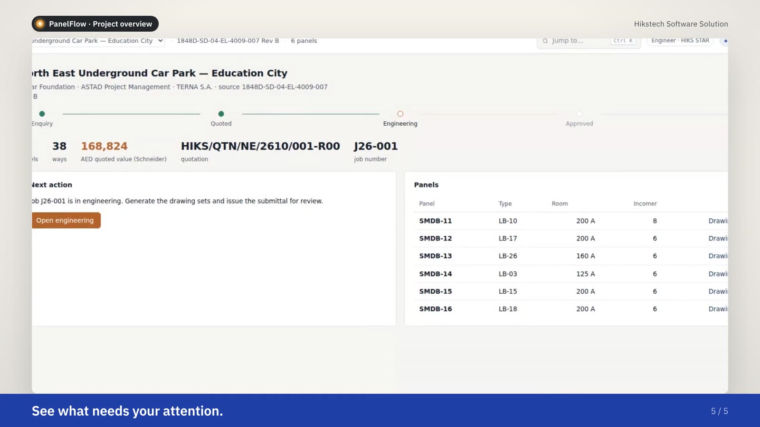
Task: Click the LB-03 type cell
Action: tap(508, 274)
